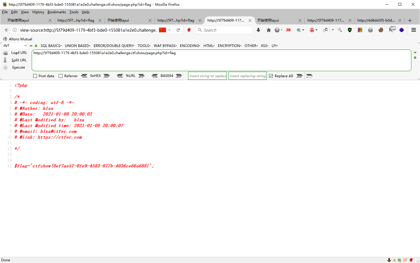Click the red JS toggle icon
This screenshot has width=420, height=263.
(x=288, y=30)
